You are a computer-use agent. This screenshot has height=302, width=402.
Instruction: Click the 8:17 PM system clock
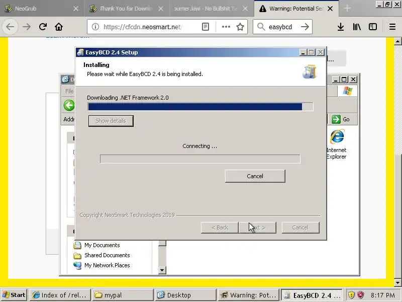[382, 295]
